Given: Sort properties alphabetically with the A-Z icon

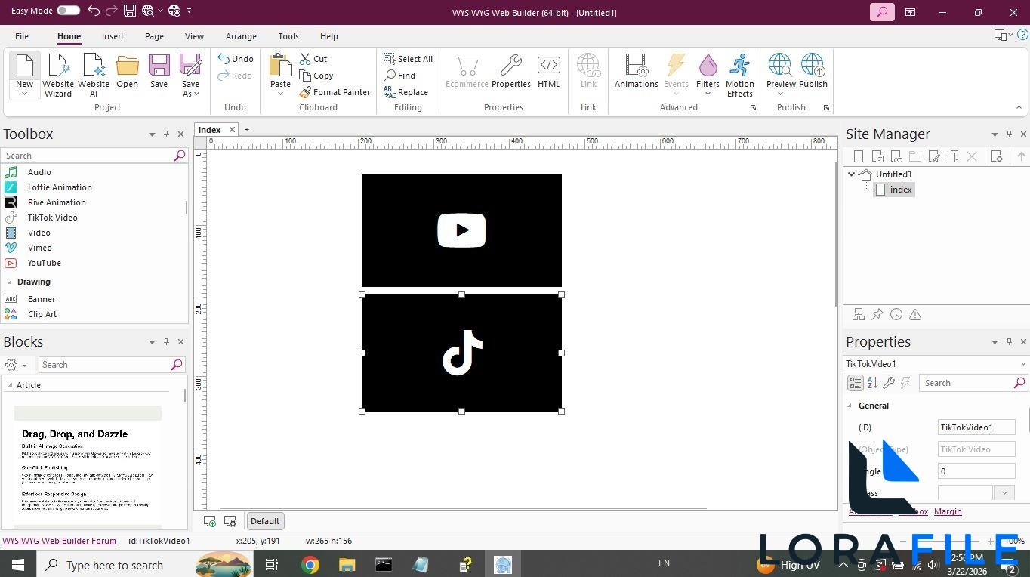Looking at the screenshot, I should coord(872,383).
